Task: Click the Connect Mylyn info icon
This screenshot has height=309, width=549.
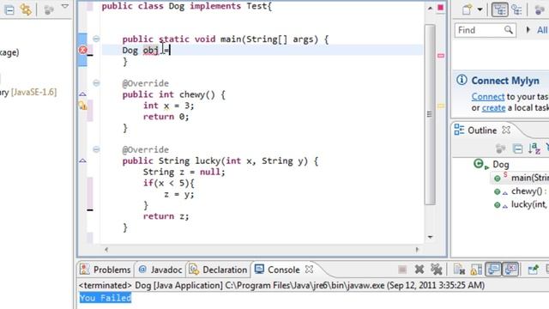Action: [462, 80]
